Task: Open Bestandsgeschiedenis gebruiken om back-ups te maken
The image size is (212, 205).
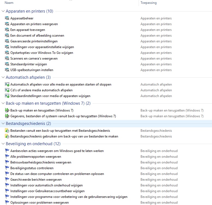Action: pos(64,136)
